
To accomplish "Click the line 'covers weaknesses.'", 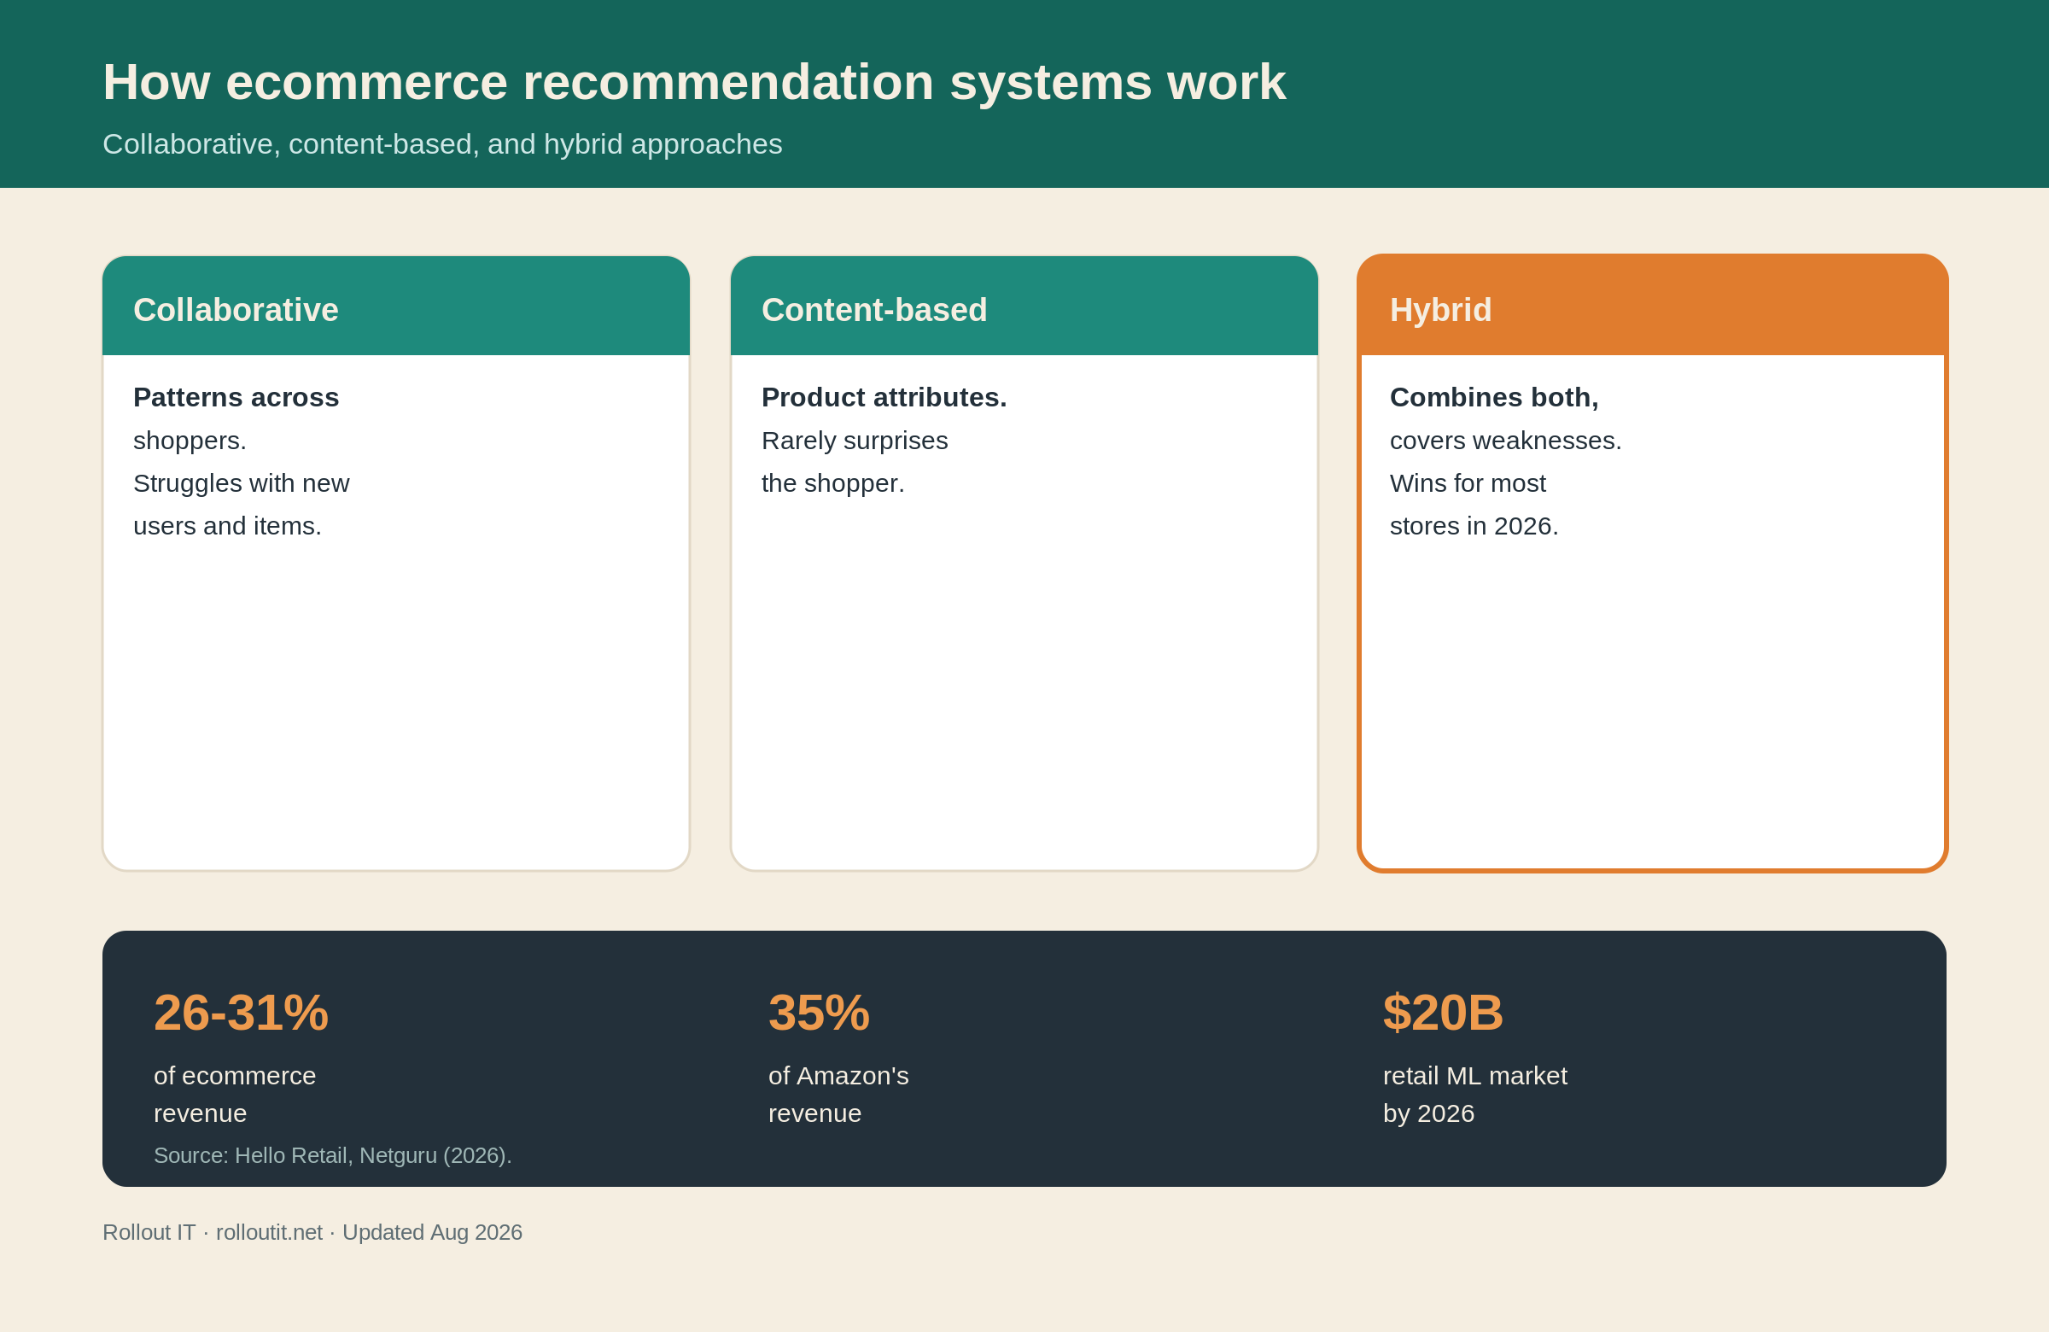I will [x=1506, y=441].
